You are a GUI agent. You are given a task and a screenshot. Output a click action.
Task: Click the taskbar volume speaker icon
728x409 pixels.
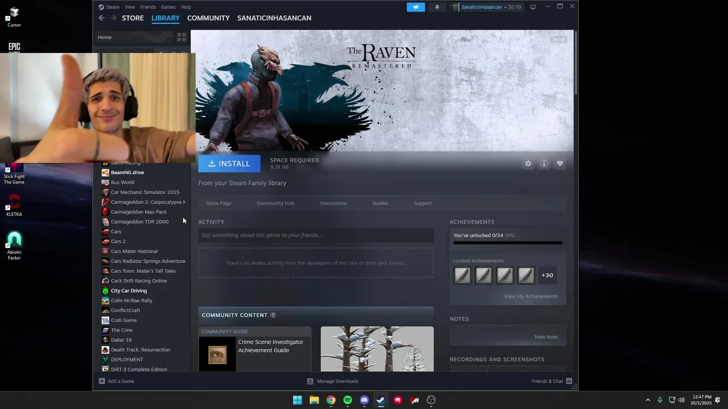[x=681, y=400]
